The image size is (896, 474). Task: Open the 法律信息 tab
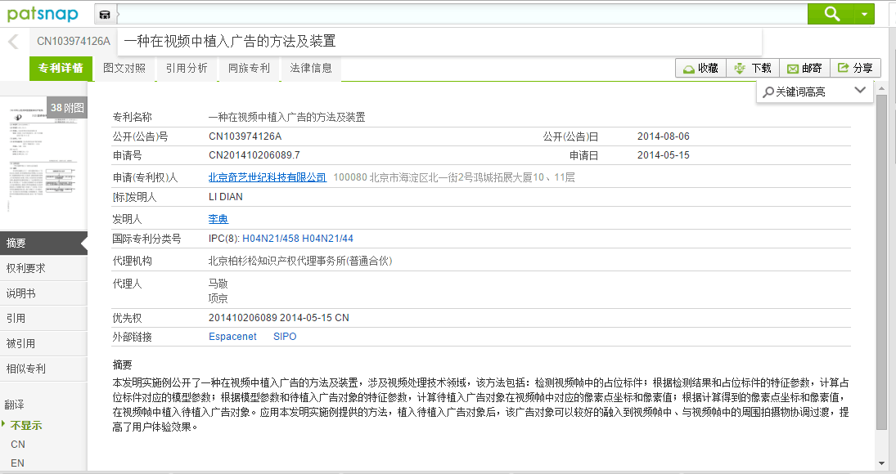pos(311,69)
